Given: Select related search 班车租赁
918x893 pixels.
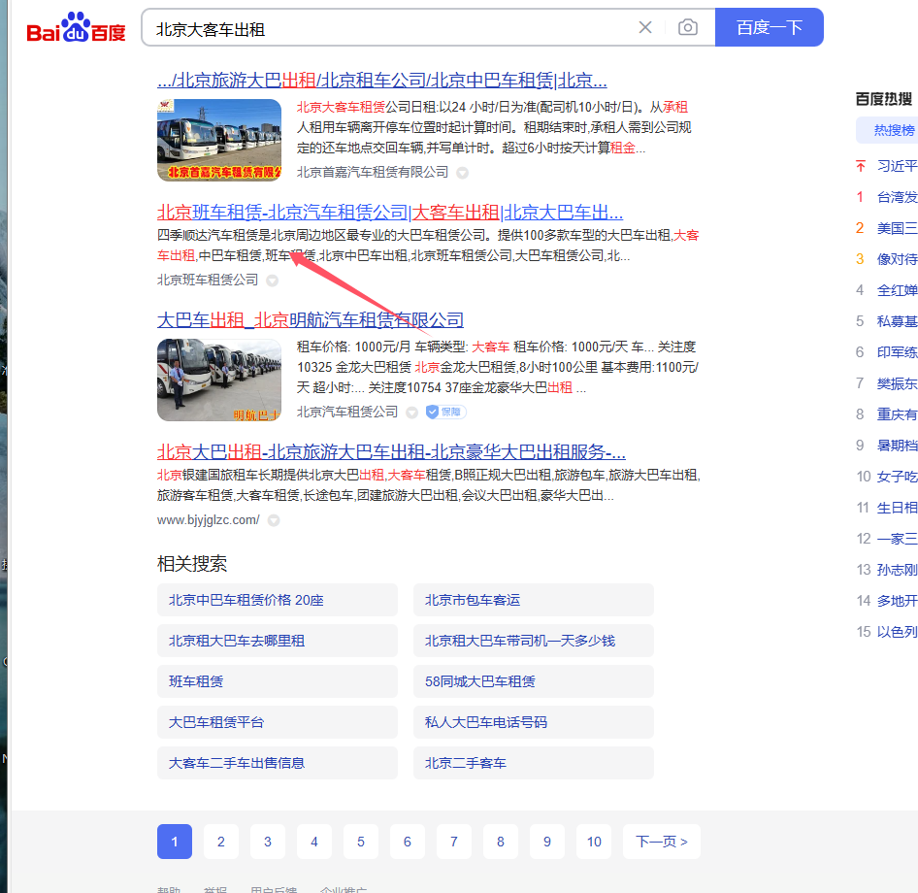Looking at the screenshot, I should pos(277,681).
